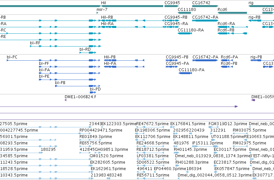
Task: Select EST SD06522.5prime
Action: pyautogui.click(x=153, y=162)
